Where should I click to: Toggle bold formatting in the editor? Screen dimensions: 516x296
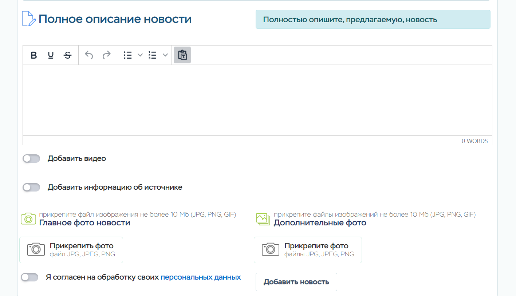click(x=34, y=55)
